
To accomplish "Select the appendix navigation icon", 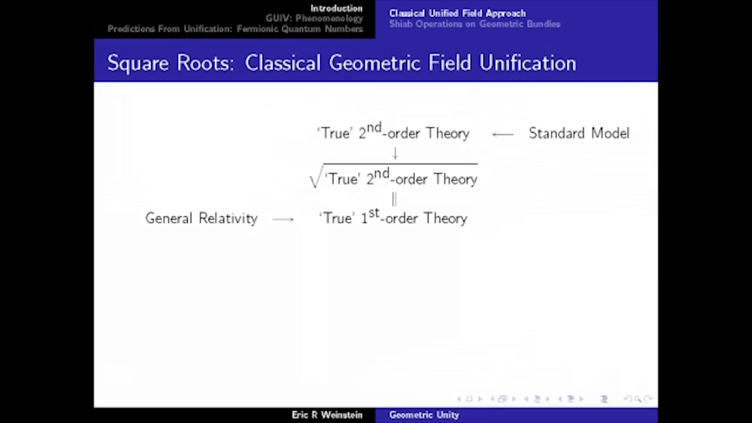I will point(605,399).
